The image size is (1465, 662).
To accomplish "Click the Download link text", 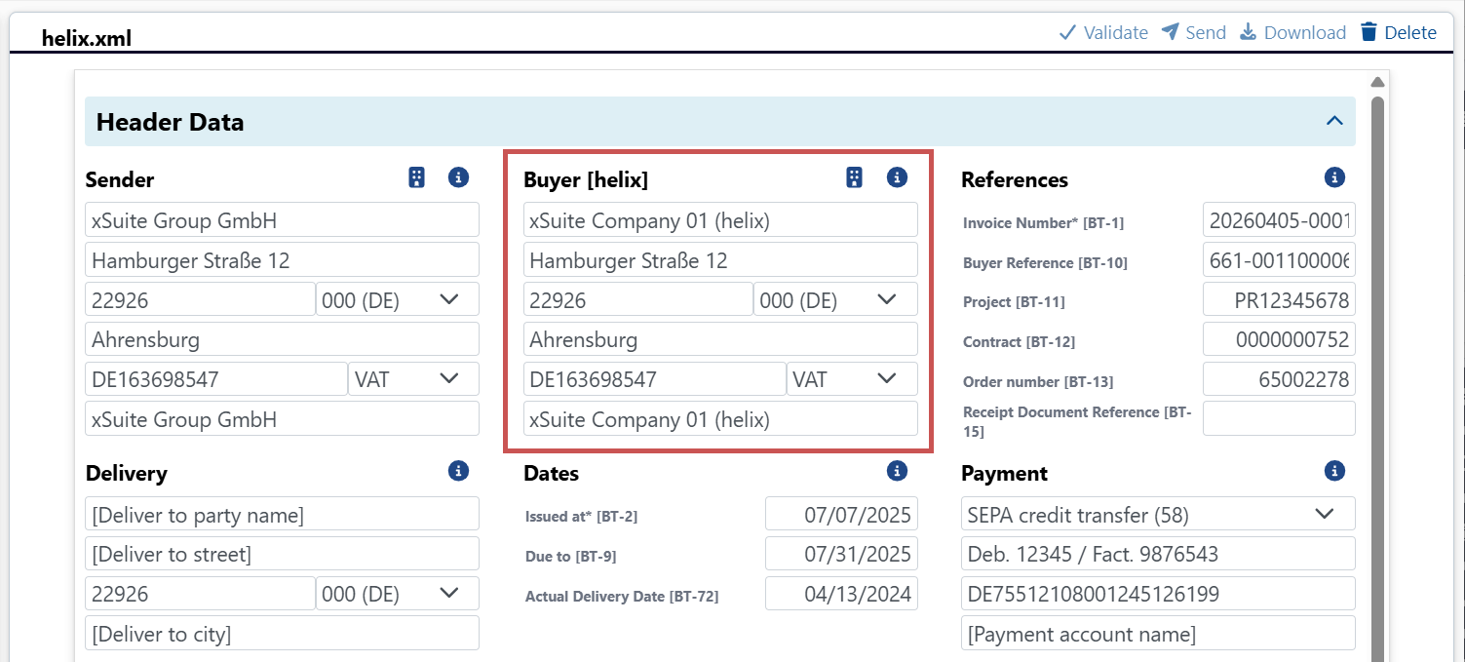I will pyautogui.click(x=1305, y=32).
